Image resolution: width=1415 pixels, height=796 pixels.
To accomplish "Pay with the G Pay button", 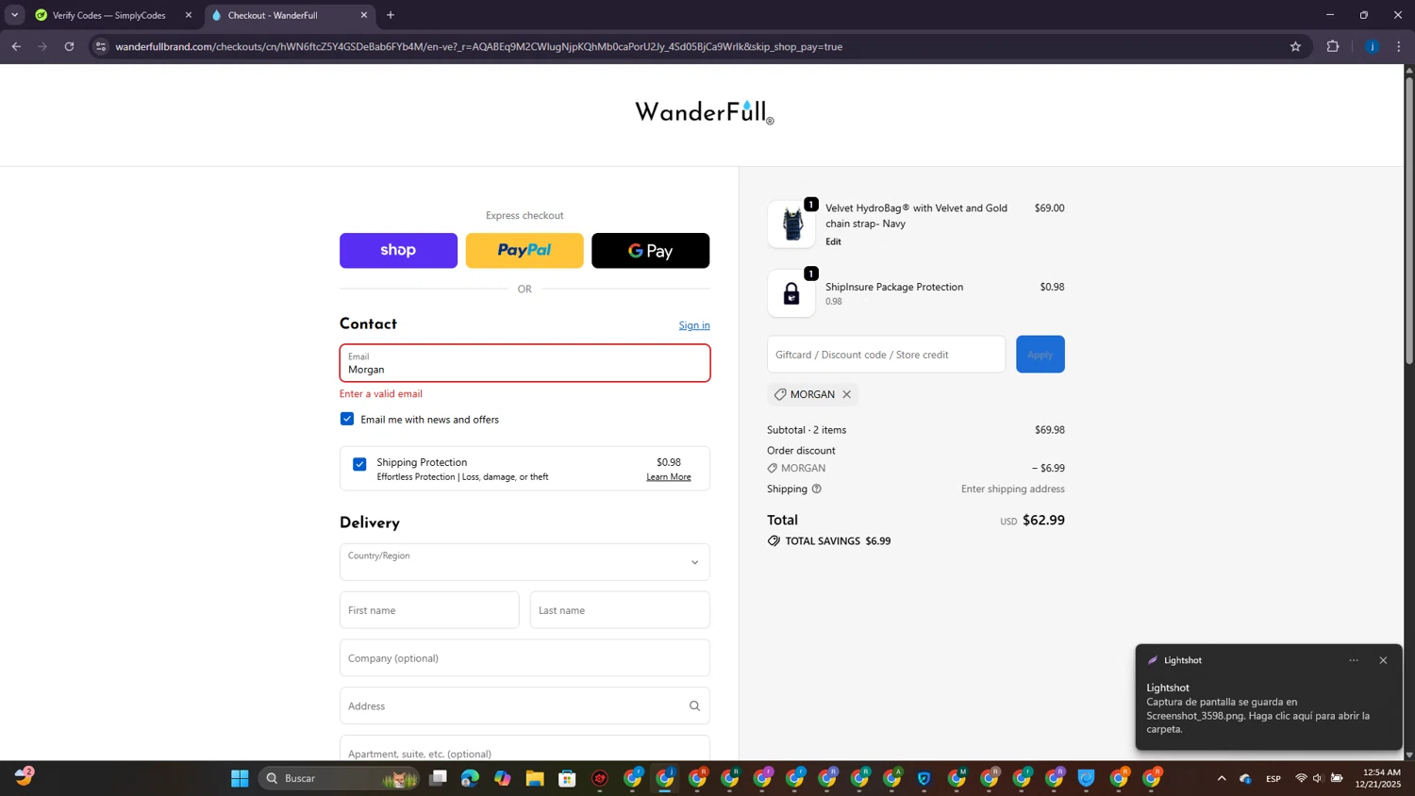I will click(x=650, y=251).
